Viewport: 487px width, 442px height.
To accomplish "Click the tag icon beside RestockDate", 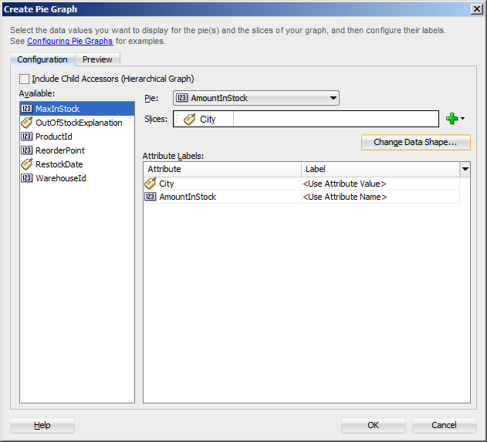I will [26, 164].
